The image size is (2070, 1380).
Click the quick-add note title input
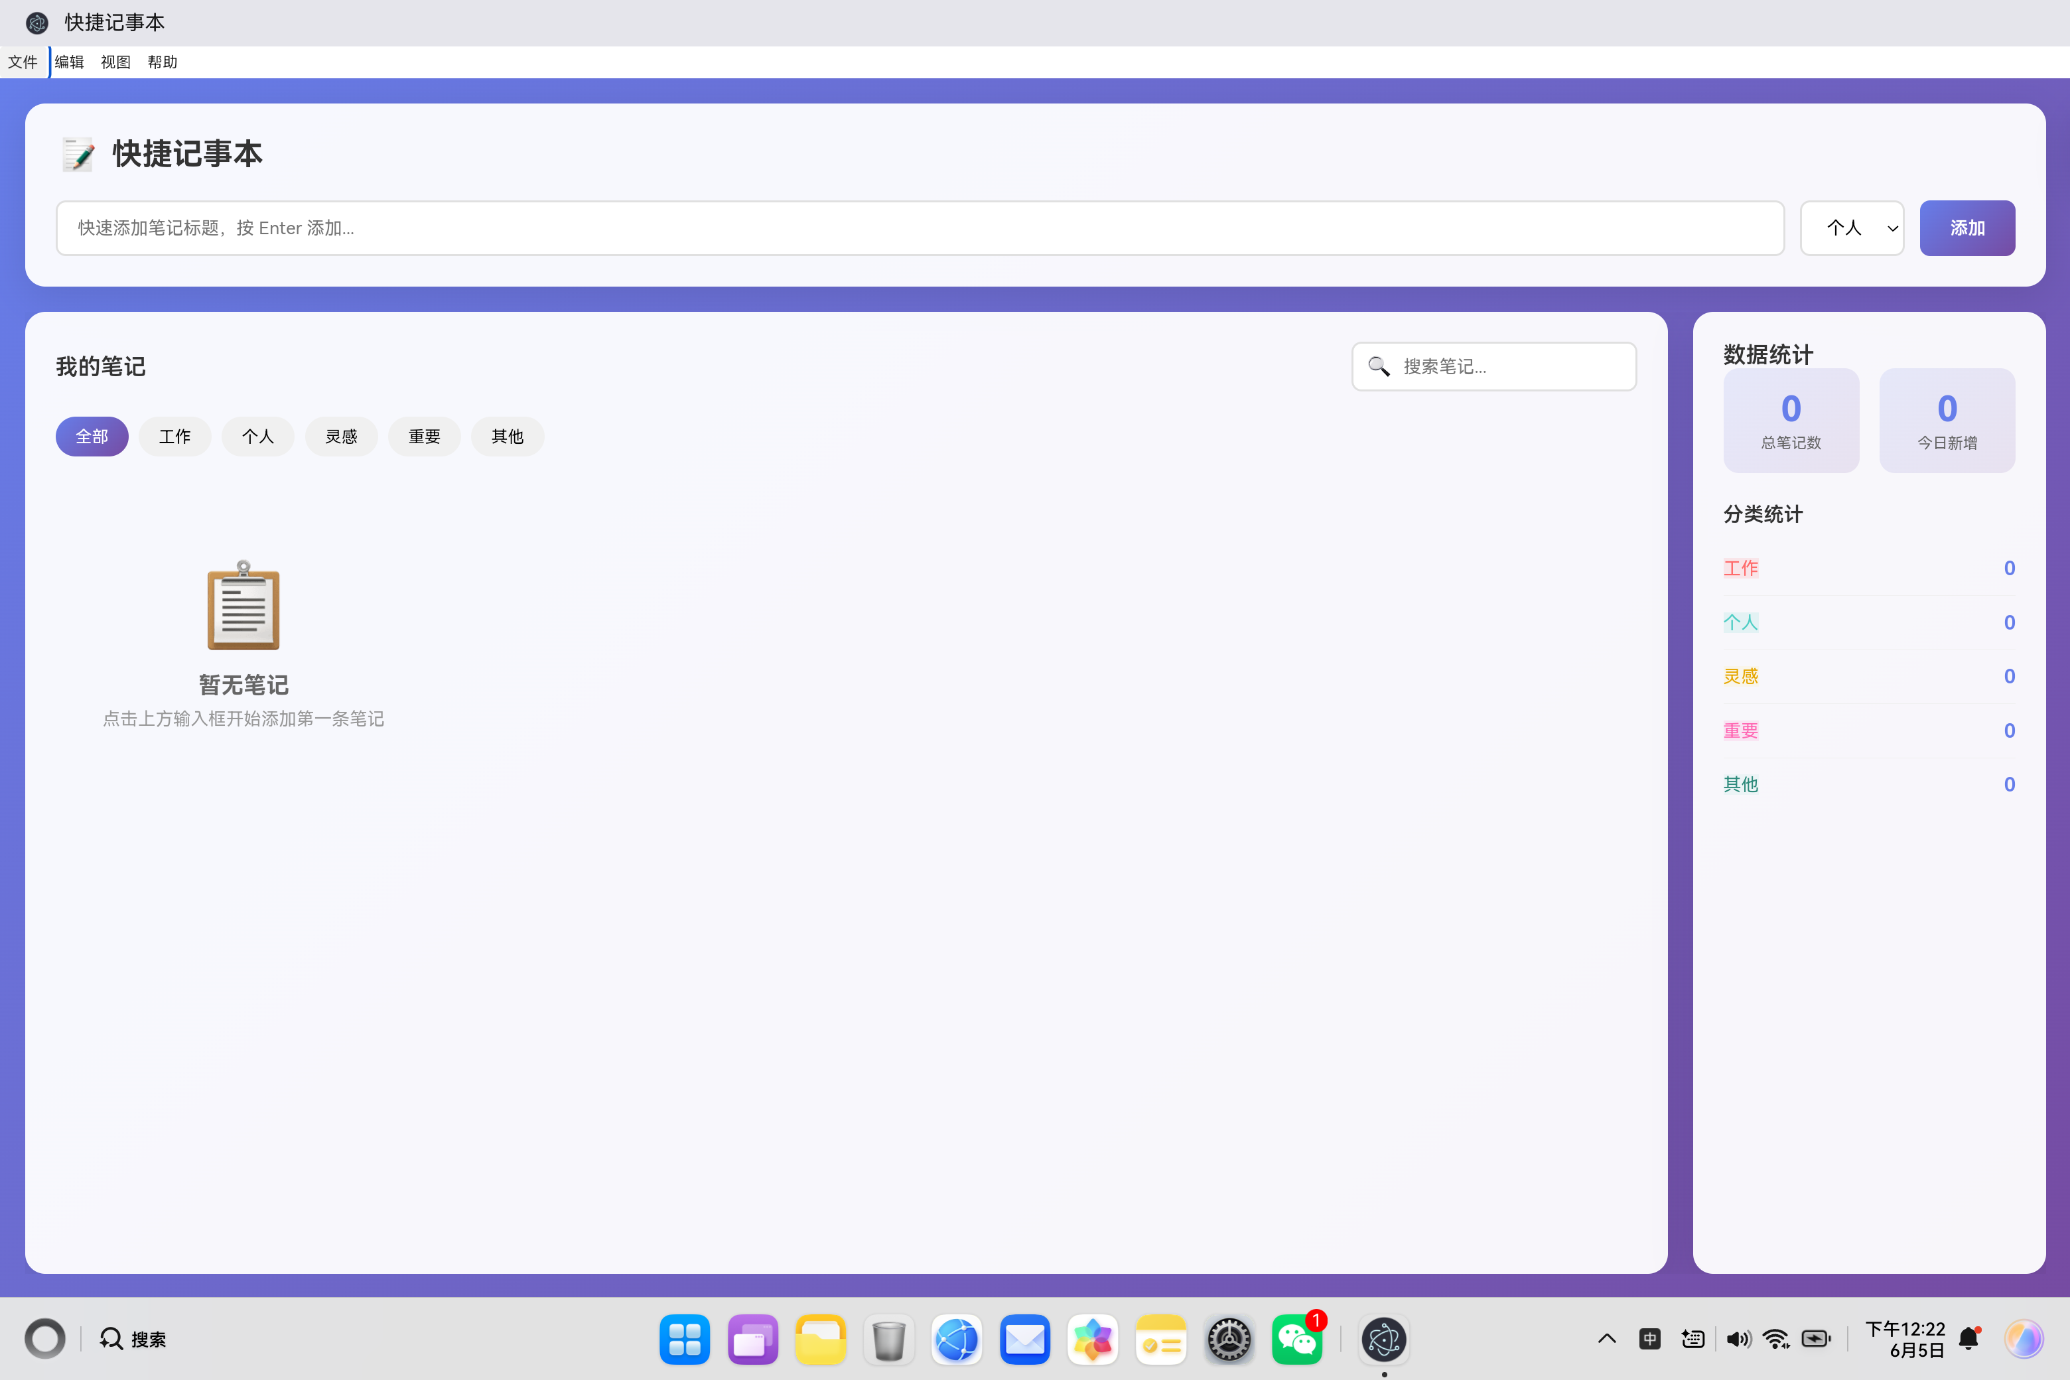click(x=920, y=228)
